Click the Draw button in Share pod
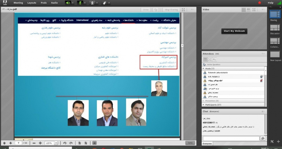 coord(146,10)
